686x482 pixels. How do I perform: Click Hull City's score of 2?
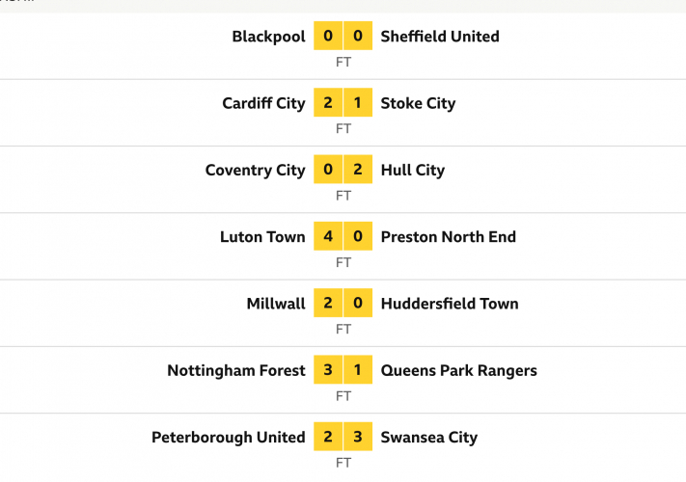pyautogui.click(x=358, y=170)
